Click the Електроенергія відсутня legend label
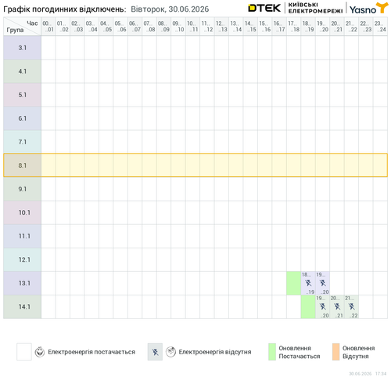Image resolution: width=391 pixels, height=377 pixels. click(x=215, y=352)
